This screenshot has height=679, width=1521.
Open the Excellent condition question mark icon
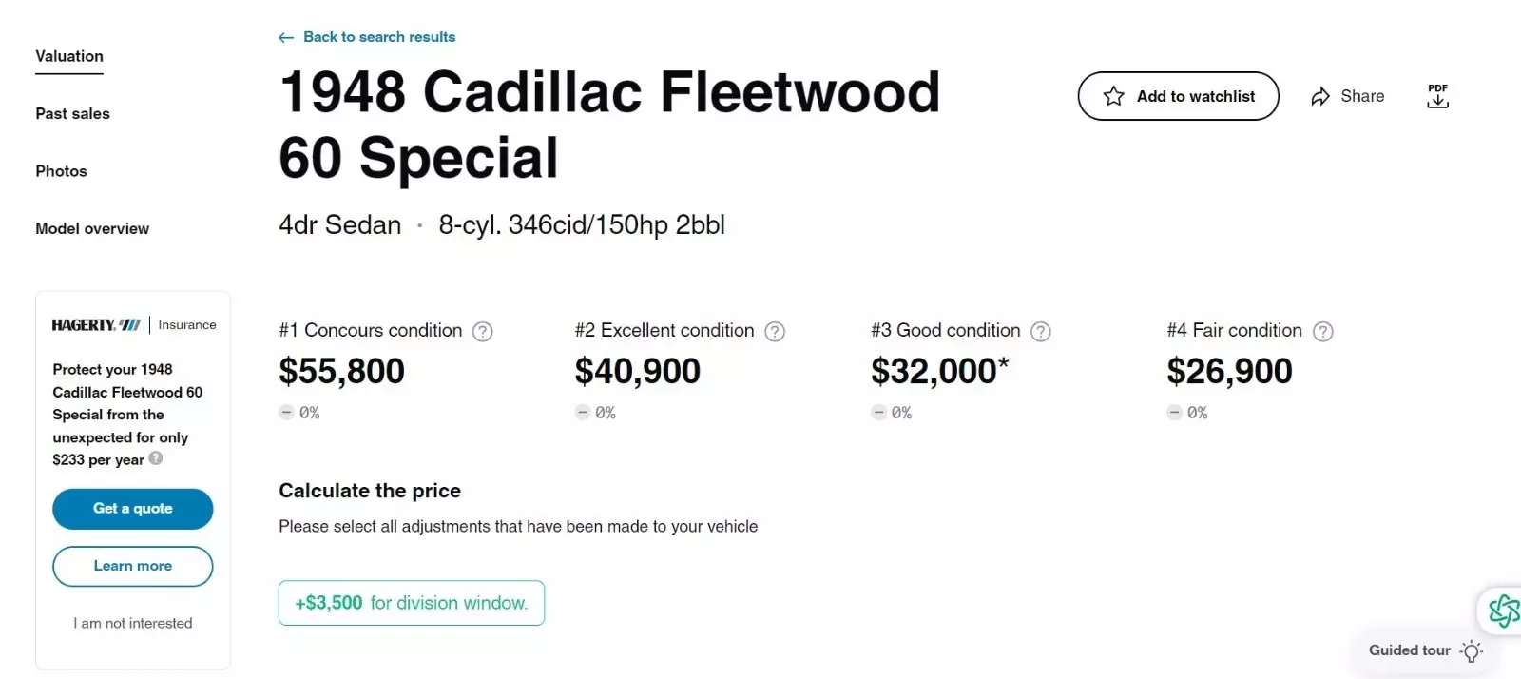775,331
